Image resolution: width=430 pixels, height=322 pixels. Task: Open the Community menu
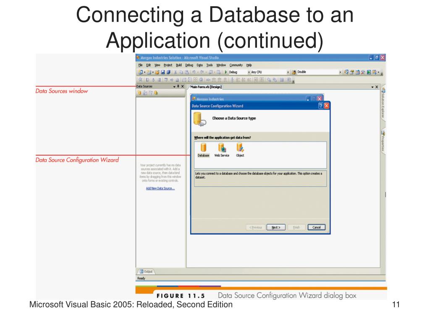click(236, 65)
